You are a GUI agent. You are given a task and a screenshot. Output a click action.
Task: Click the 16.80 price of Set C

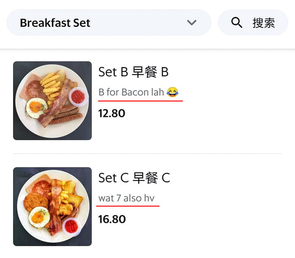pyautogui.click(x=112, y=219)
